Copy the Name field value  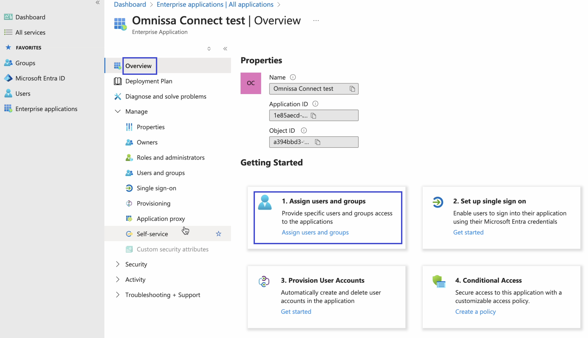point(352,89)
